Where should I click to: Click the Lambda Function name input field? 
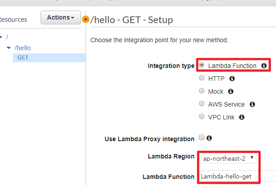pyautogui.click(x=238, y=176)
